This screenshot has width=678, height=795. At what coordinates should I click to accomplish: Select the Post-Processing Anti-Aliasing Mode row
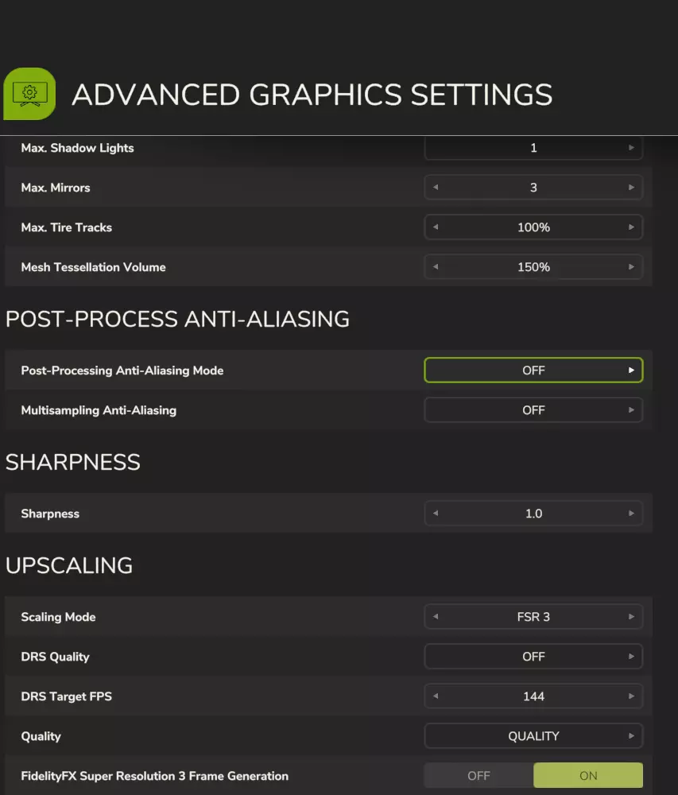pos(122,370)
